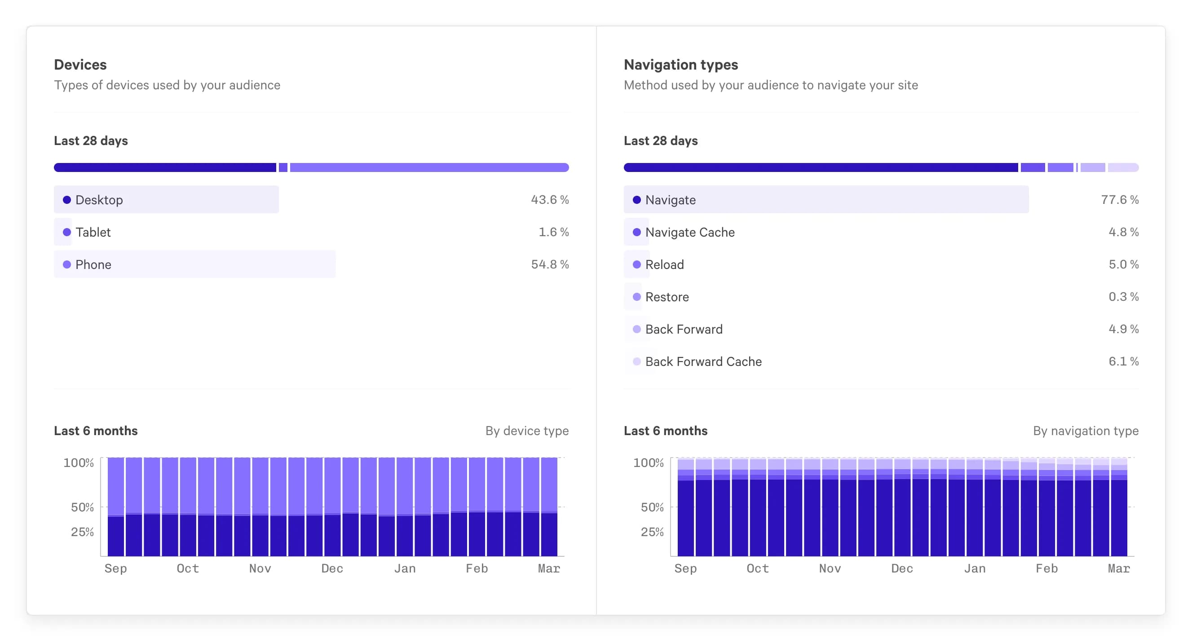This screenshot has height=643, width=1192.
Task: Click the Desktop segment of the stacked percentage bar
Action: click(164, 167)
